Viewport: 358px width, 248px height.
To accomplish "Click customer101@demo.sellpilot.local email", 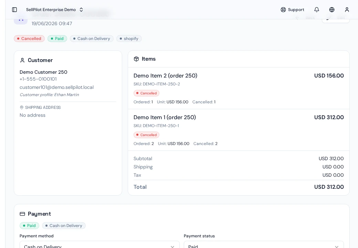I will point(56,87).
